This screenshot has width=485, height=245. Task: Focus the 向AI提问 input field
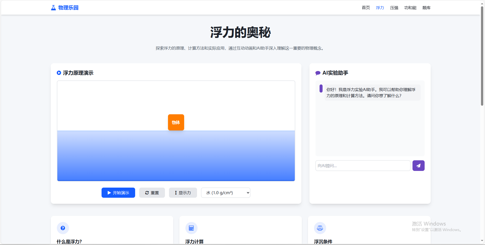pyautogui.click(x=362, y=166)
